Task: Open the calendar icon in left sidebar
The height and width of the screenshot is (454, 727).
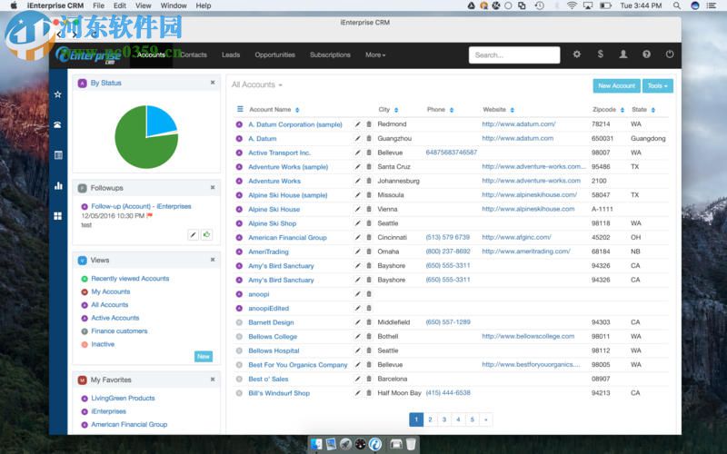Action: pyautogui.click(x=58, y=155)
